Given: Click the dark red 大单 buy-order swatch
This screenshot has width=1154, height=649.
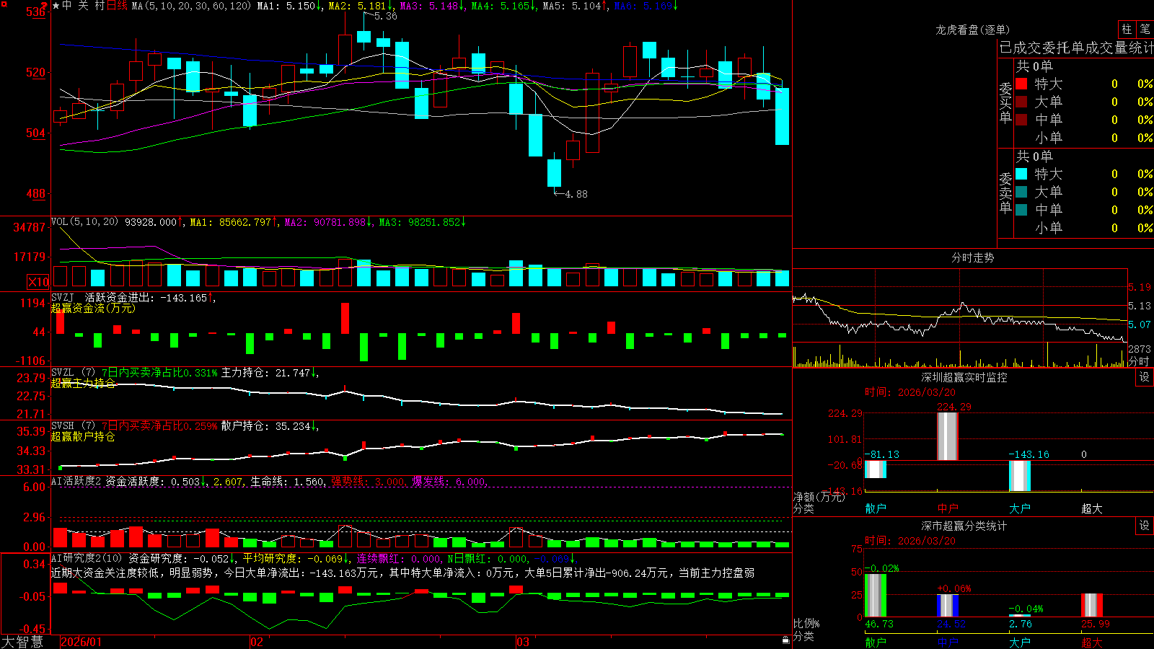Looking at the screenshot, I should 1021,102.
